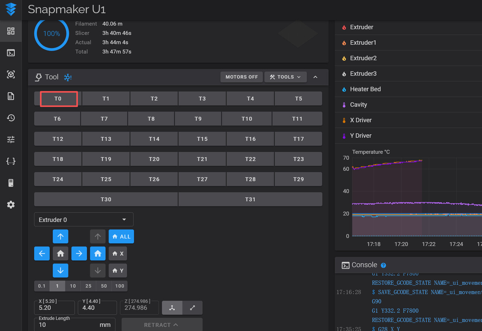Jog Y axis forward with the up arrow
The image size is (482, 331).
pos(60,237)
